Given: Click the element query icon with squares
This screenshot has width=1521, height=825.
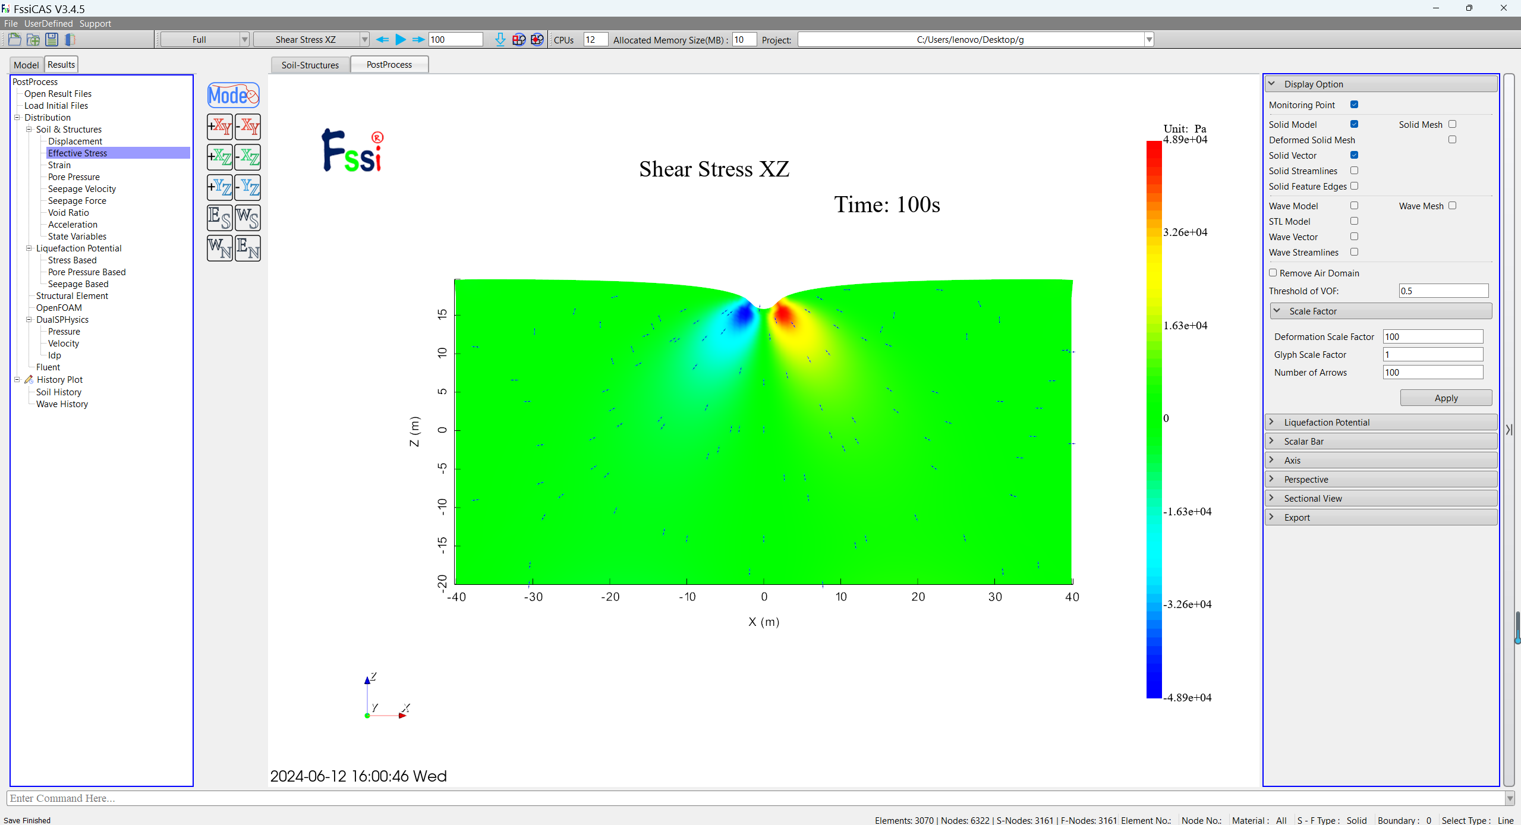Looking at the screenshot, I should coord(519,40).
